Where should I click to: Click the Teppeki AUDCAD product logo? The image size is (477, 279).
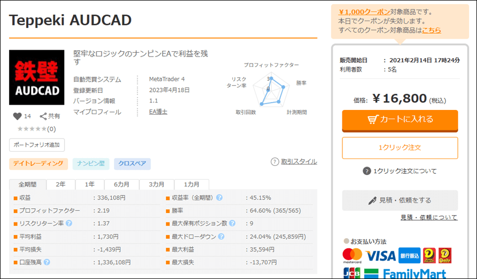click(x=37, y=78)
